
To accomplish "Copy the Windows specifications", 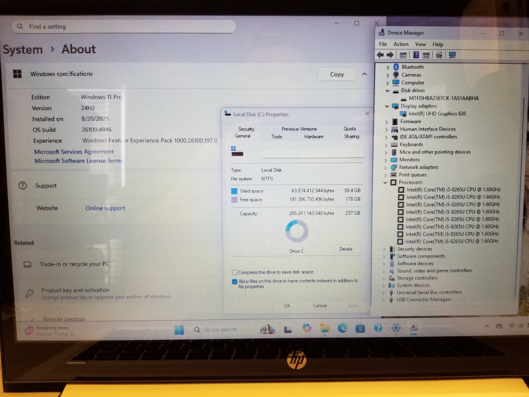I will click(337, 74).
